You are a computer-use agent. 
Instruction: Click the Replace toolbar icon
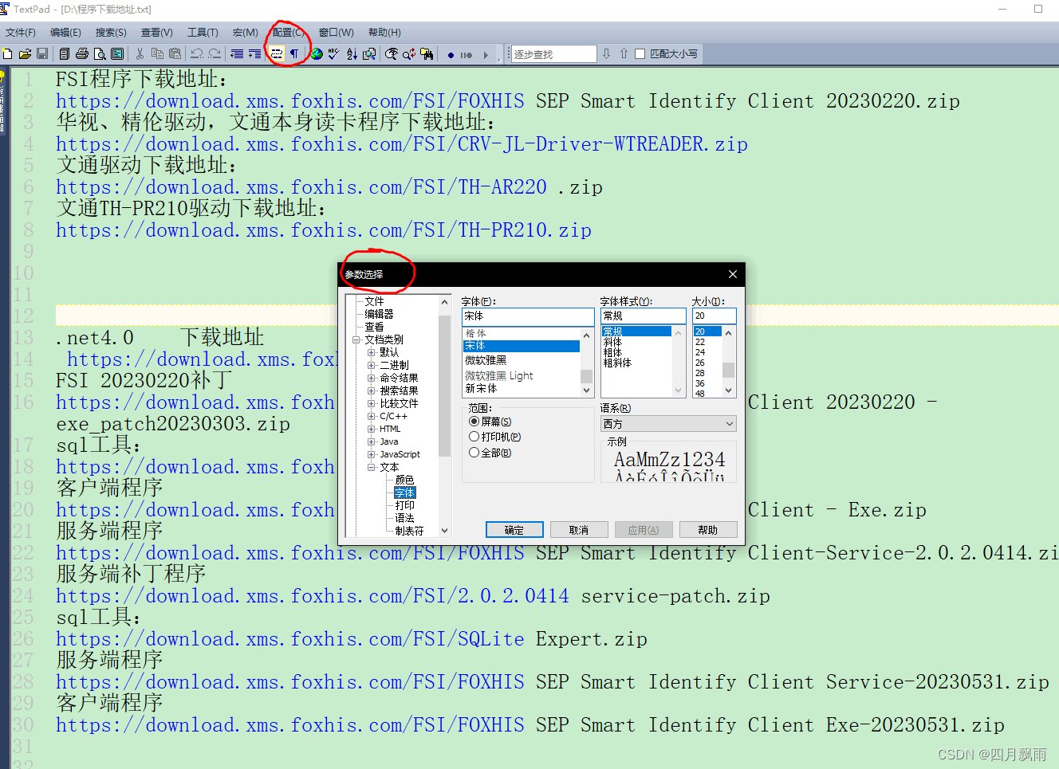pos(409,54)
